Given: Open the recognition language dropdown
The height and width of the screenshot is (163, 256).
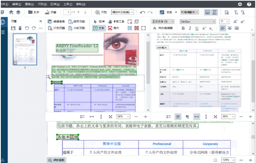Looking at the screenshot, I should [x=122, y=12].
